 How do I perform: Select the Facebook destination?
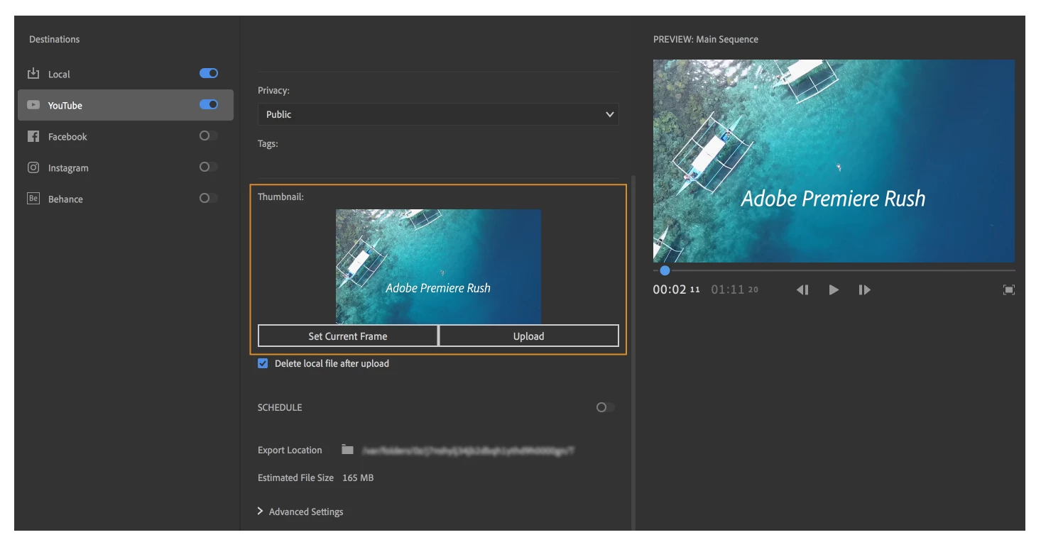coord(125,136)
